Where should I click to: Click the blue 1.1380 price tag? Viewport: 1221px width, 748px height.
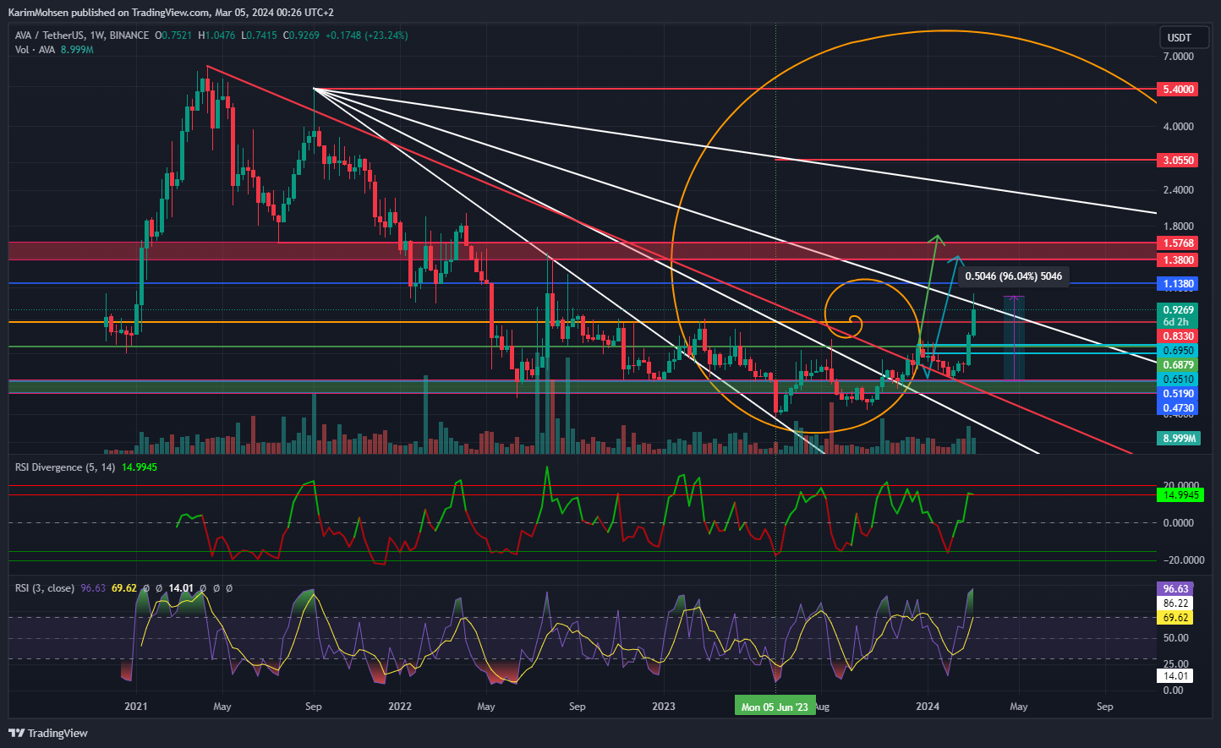pos(1178,284)
